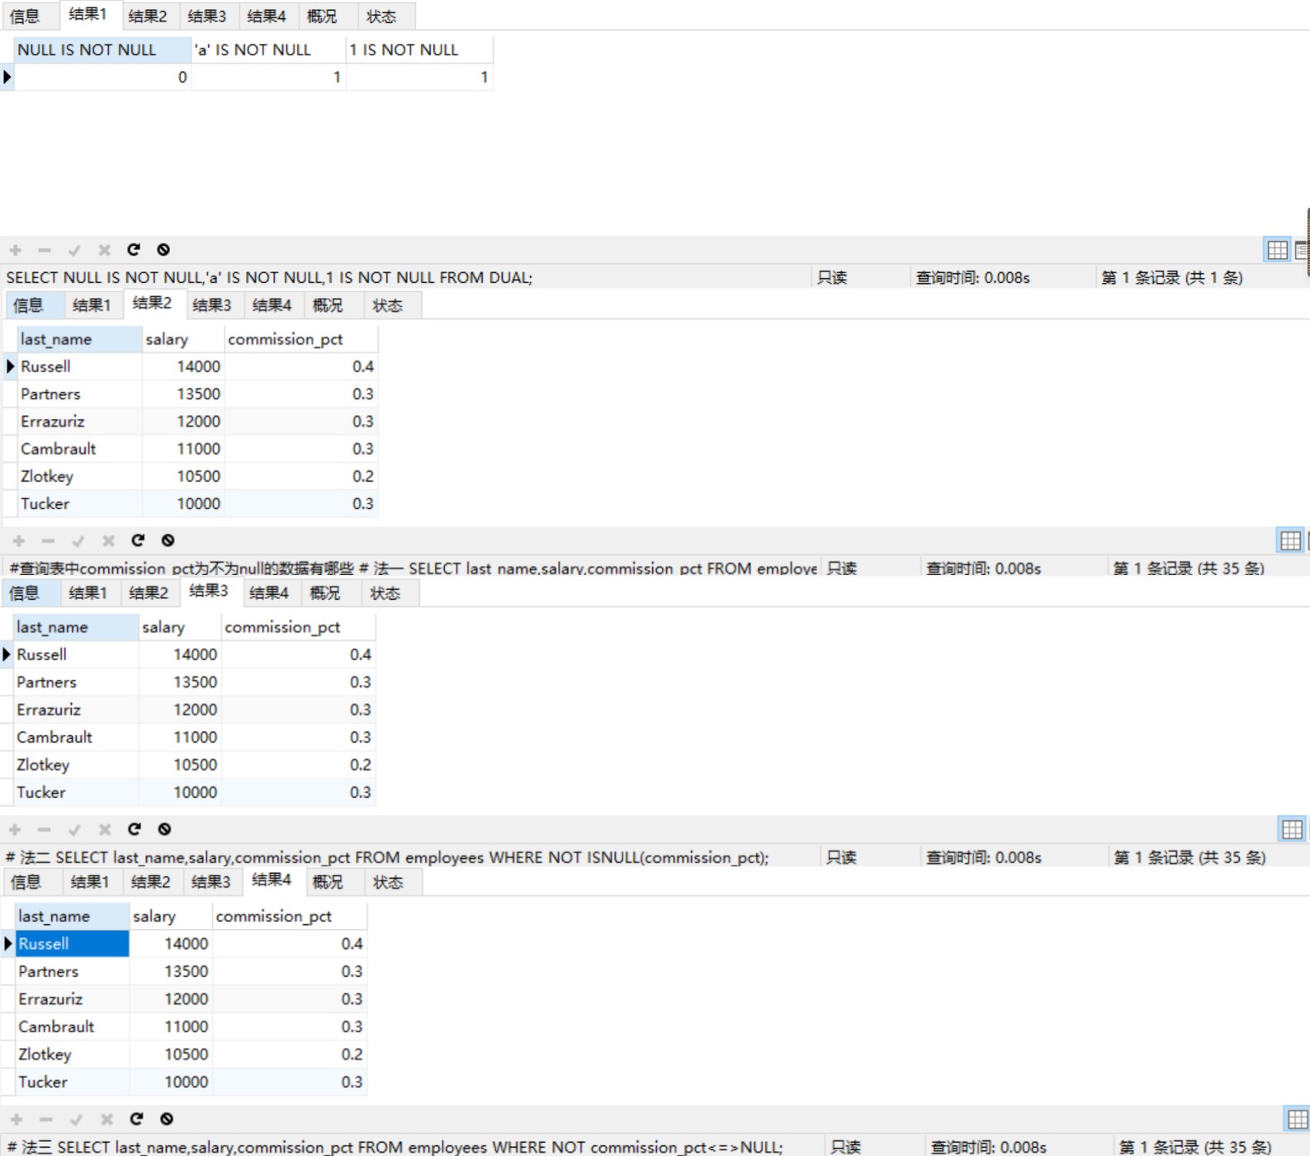Open 结果2 tab in the panel with 结果1 active
This screenshot has height=1156, width=1310.
148,16
